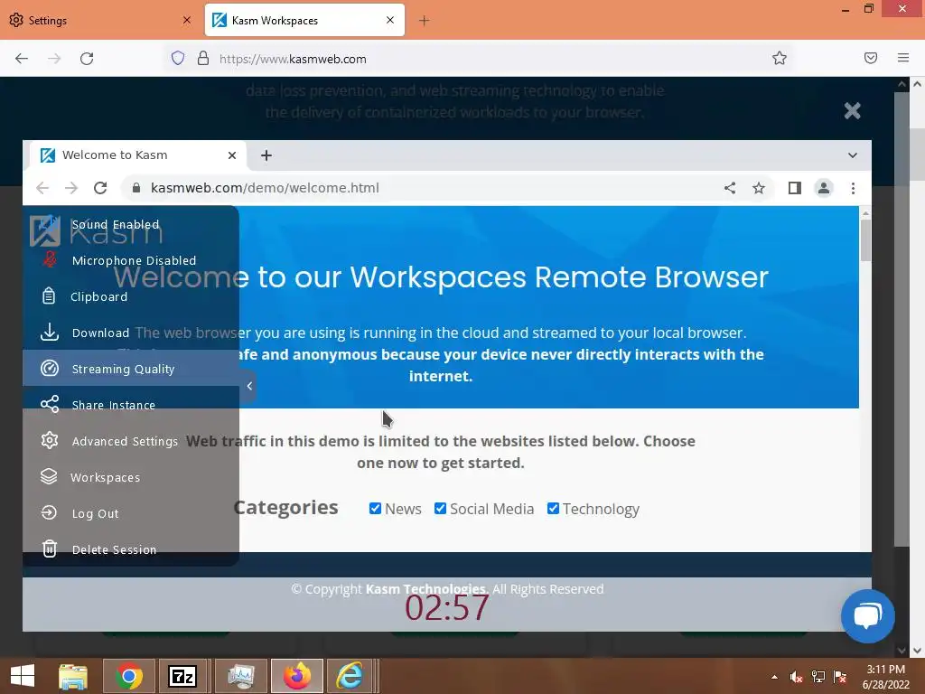The height and width of the screenshot is (694, 925).
Task: Expand the remote browser tab search chevron
Action: point(853,155)
